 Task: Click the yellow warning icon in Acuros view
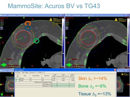click(51, 20)
